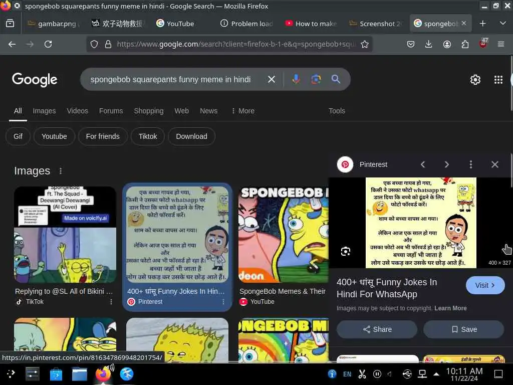List all tabs dropdown arrow
This screenshot has width=513, height=385.
503,23
